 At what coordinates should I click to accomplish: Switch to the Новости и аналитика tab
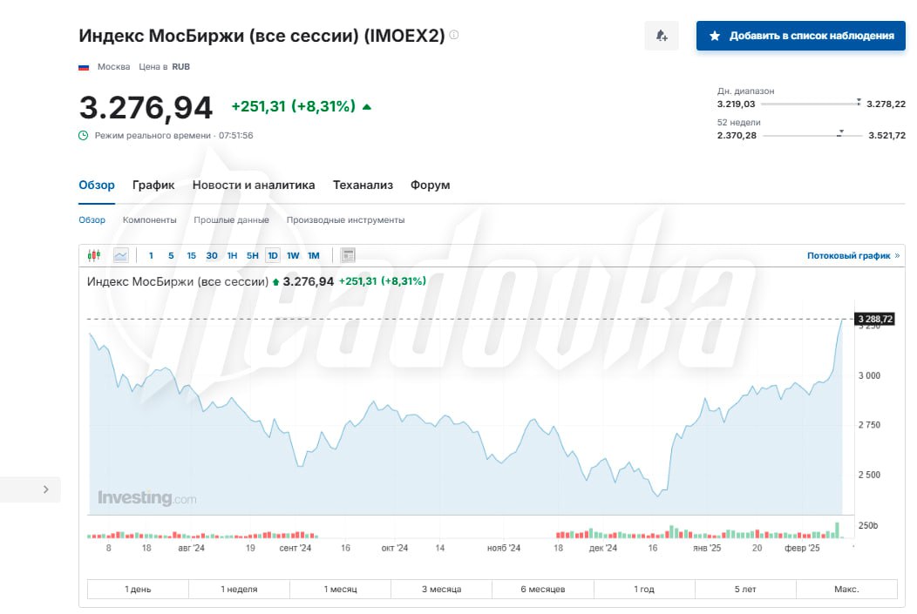(x=254, y=185)
